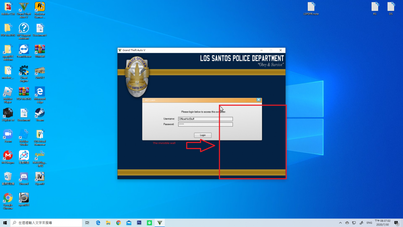The image size is (403, 227).
Task: Switch to the GTA V taskbar item
Action: [160, 223]
